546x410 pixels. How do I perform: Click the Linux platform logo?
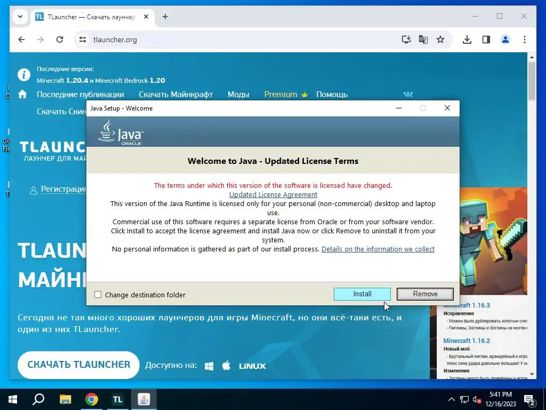click(252, 366)
